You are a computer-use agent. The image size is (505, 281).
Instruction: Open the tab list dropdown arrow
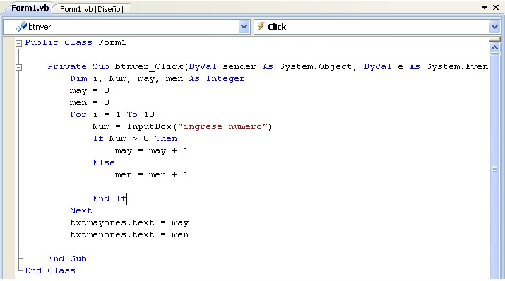click(485, 8)
